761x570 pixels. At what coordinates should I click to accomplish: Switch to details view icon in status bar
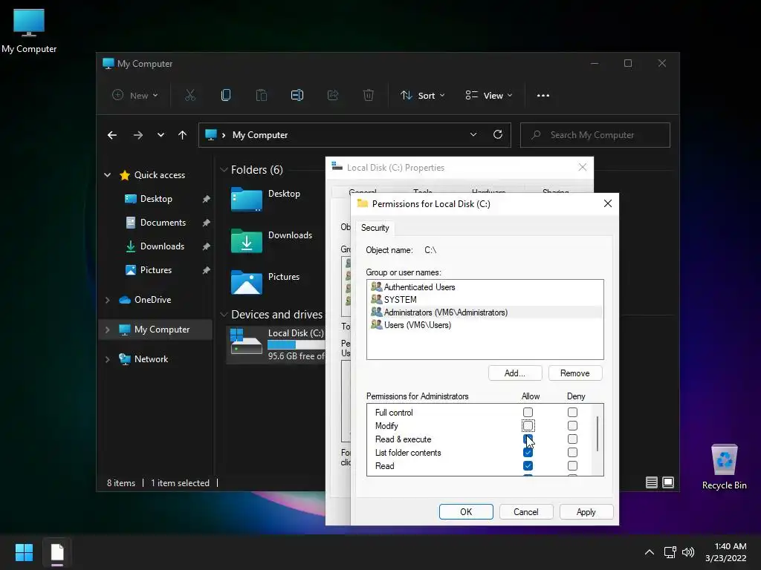tap(652, 482)
